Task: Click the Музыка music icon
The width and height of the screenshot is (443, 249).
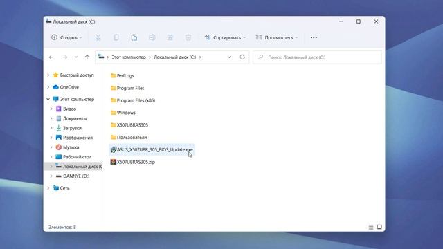Action: tap(58, 147)
